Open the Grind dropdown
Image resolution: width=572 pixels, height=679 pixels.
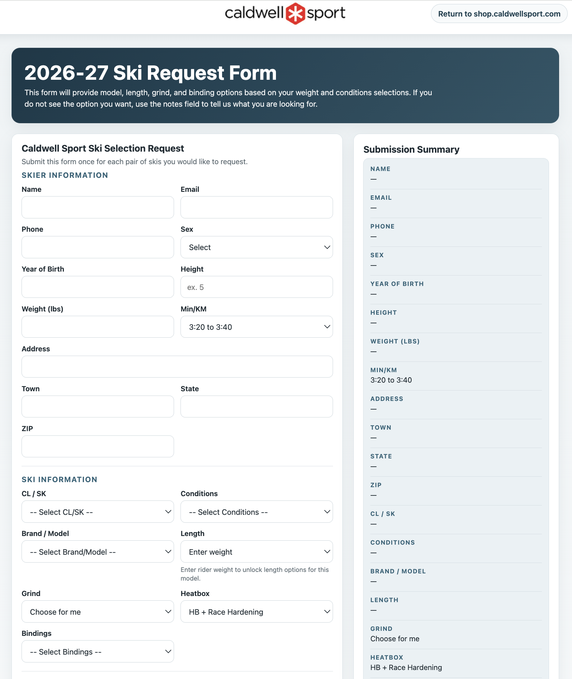coord(98,612)
